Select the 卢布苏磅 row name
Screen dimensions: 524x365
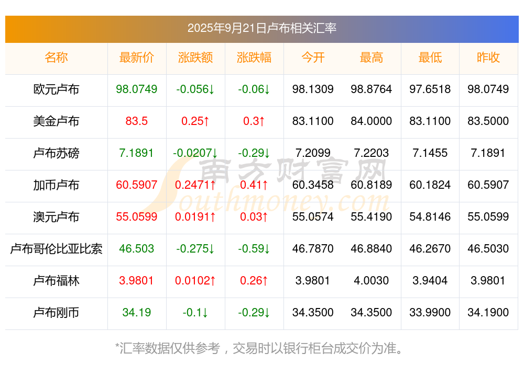(x=56, y=153)
